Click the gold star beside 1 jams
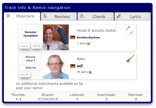This screenshot has height=108, width=156. [88, 43]
